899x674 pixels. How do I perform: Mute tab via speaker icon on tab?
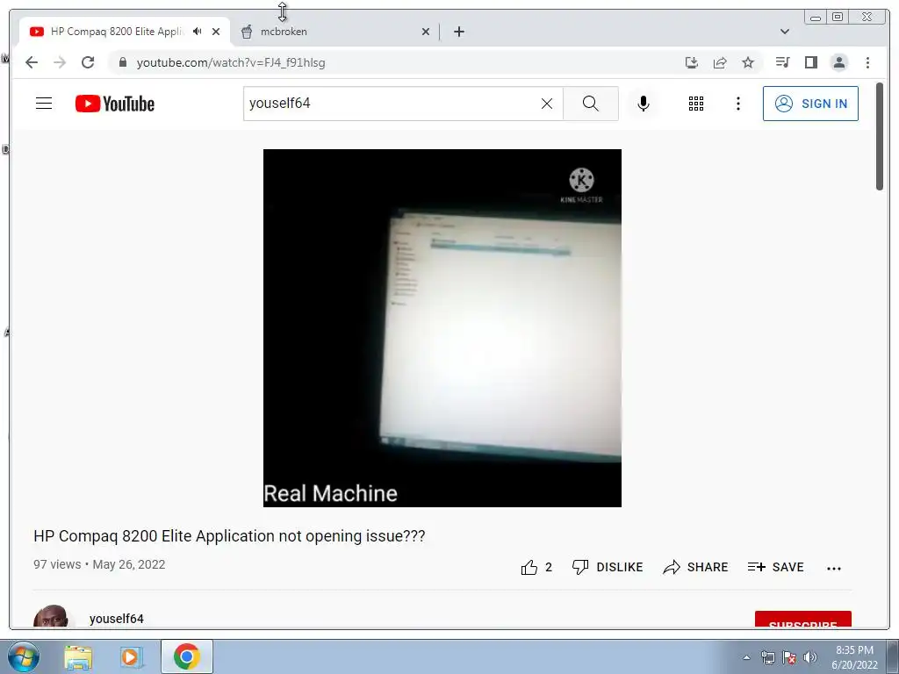click(198, 32)
